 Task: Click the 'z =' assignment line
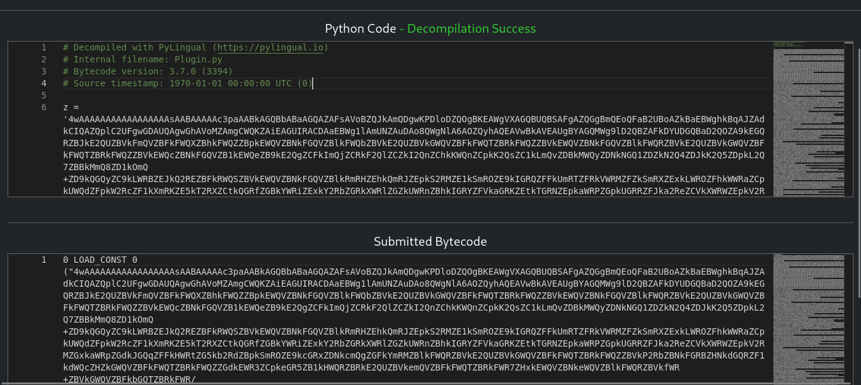pos(71,107)
